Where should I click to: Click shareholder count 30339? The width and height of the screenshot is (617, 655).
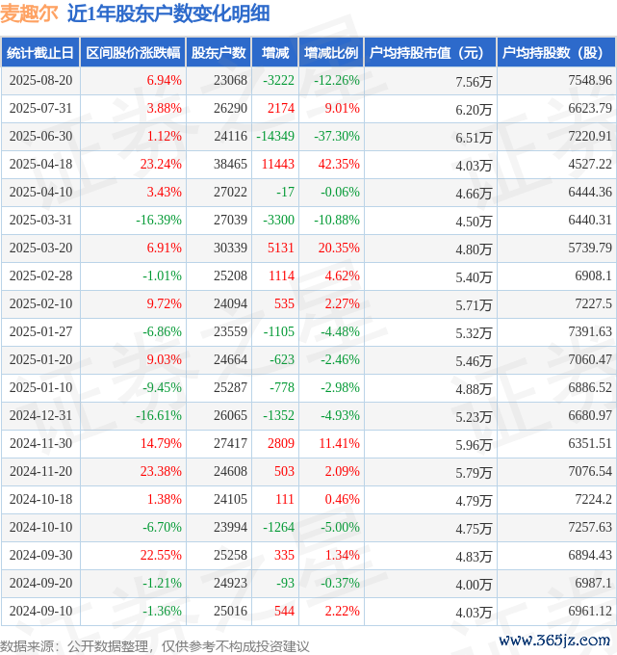click(230, 248)
